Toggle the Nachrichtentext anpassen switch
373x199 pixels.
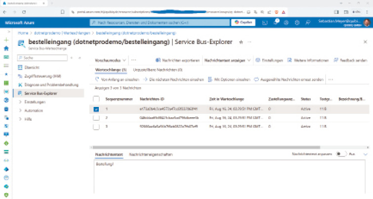[340, 154]
